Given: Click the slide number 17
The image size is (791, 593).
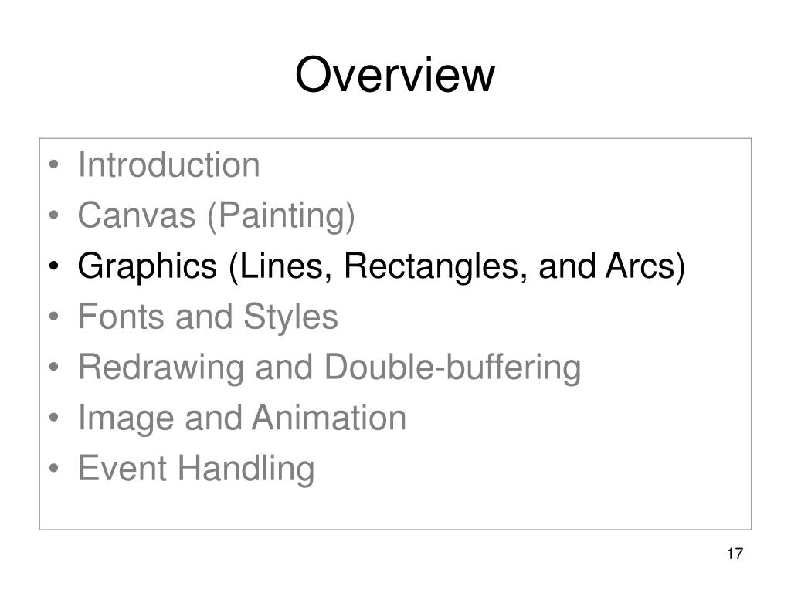Looking at the screenshot, I should [735, 554].
